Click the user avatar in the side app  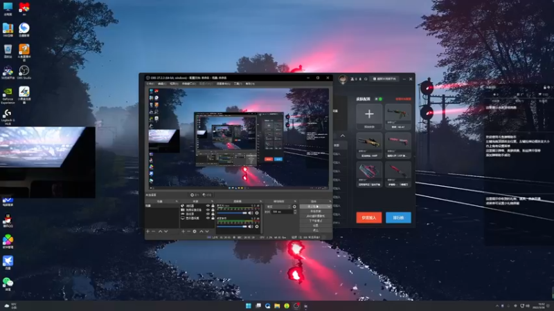(343, 79)
